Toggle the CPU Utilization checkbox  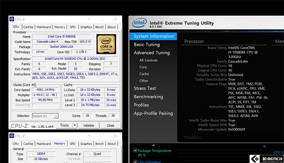[x=135, y=161]
